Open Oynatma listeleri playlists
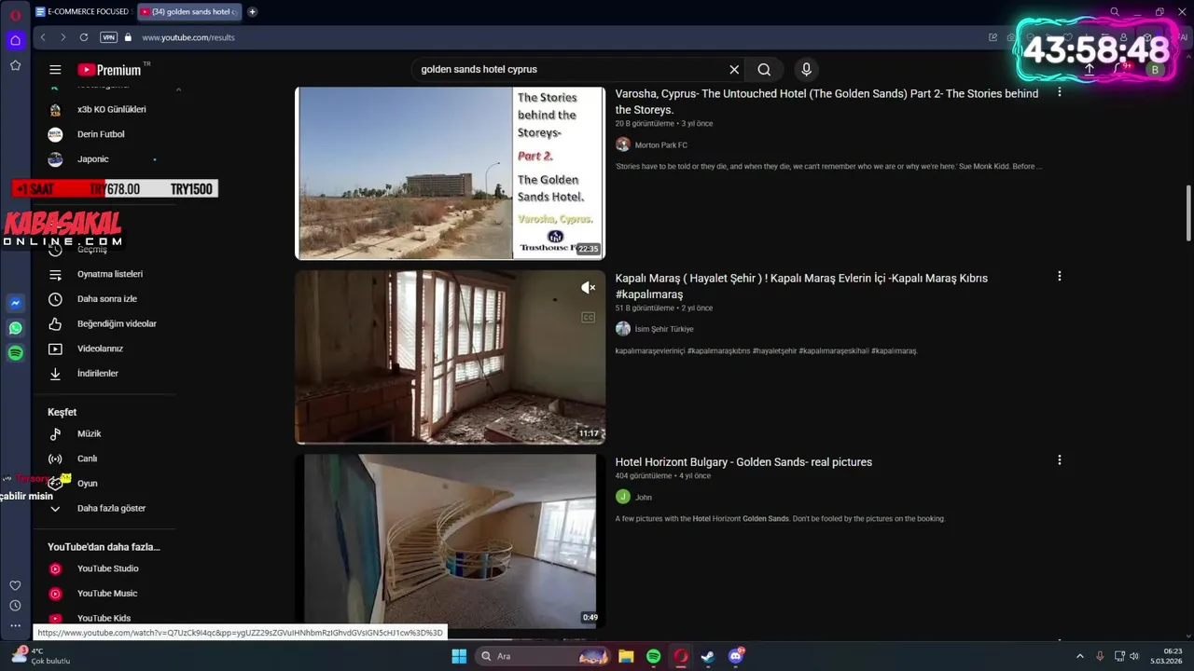 coord(110,274)
